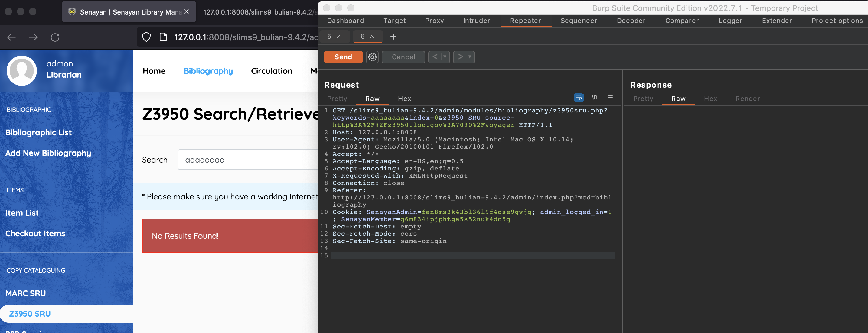Open Repeater tab 5
The image size is (868, 333).
point(329,36)
